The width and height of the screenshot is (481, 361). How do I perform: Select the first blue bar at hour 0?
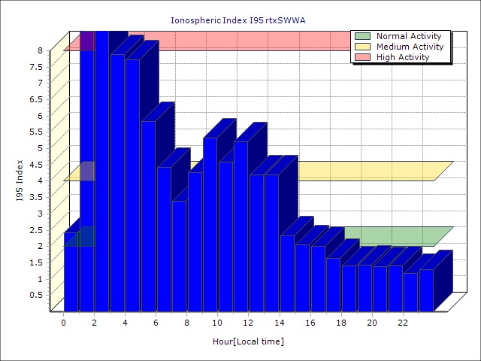pyautogui.click(x=71, y=275)
